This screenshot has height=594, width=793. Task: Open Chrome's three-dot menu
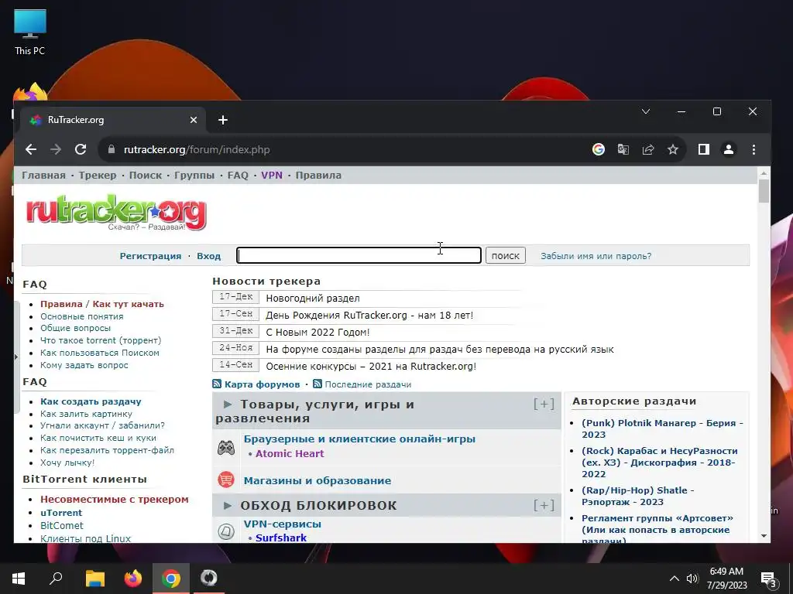(x=754, y=149)
